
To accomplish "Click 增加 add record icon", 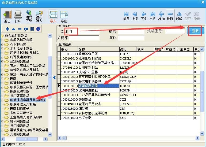I will tap(161, 16).
